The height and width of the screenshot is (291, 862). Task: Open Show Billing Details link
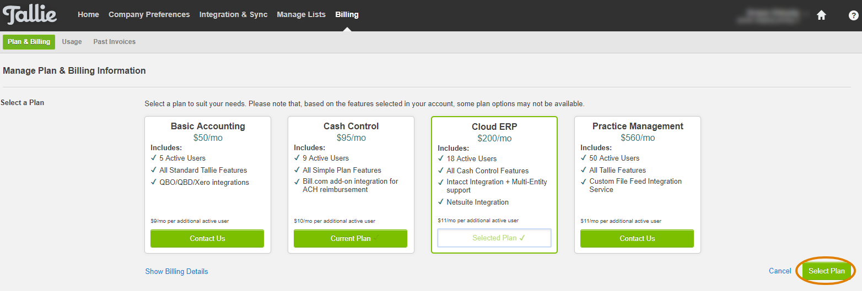pyautogui.click(x=176, y=272)
